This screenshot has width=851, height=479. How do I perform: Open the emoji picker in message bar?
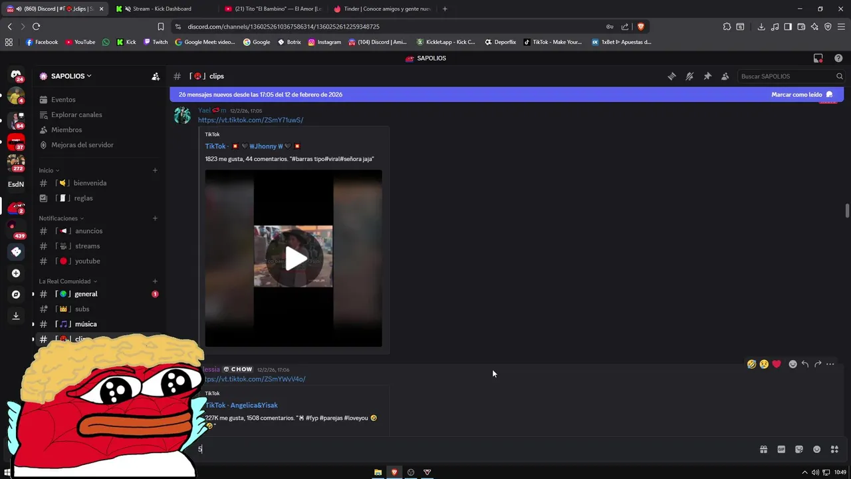[x=817, y=449]
